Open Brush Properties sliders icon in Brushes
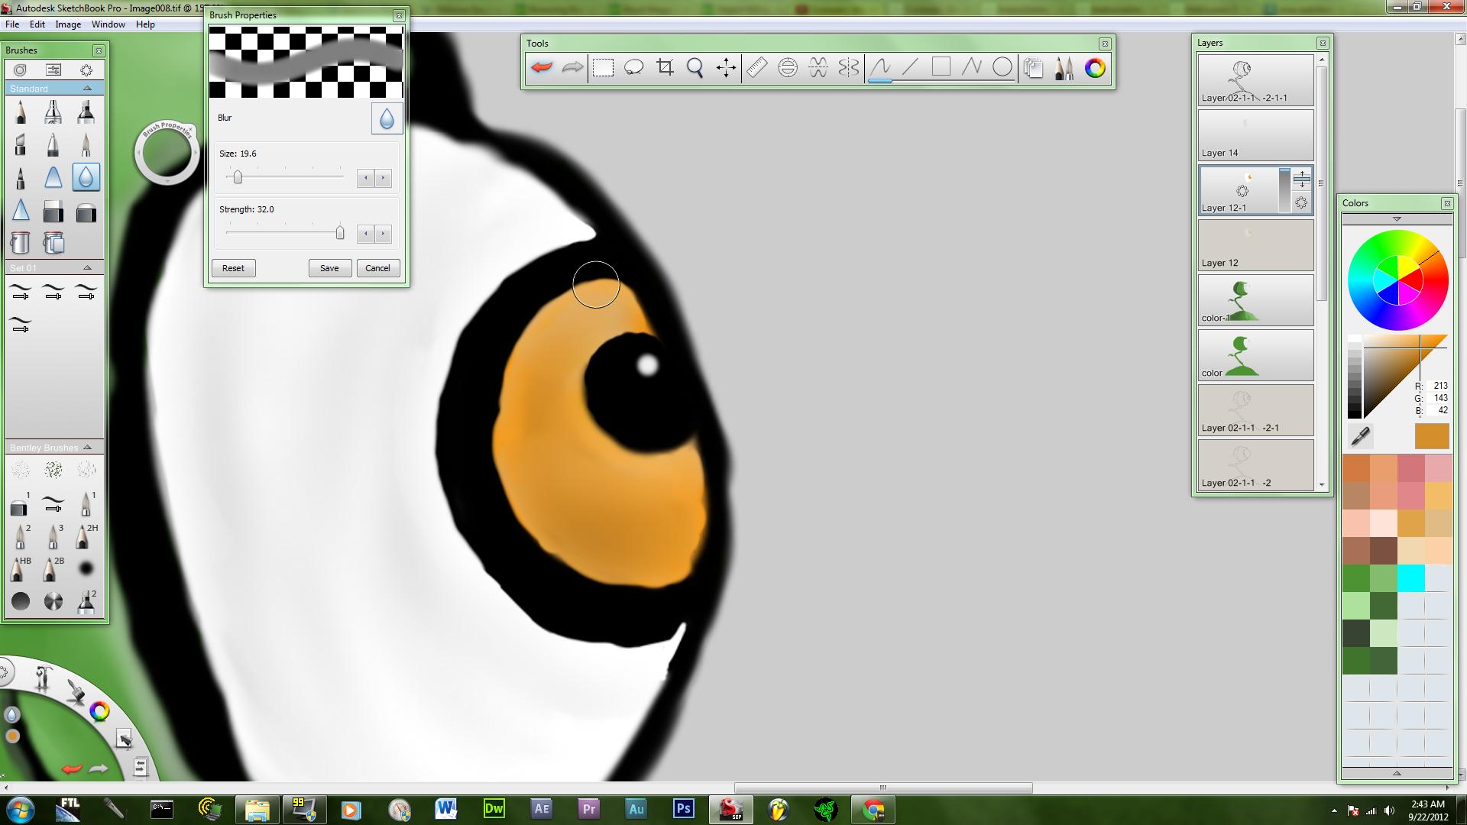The width and height of the screenshot is (1467, 825). coord(53,70)
